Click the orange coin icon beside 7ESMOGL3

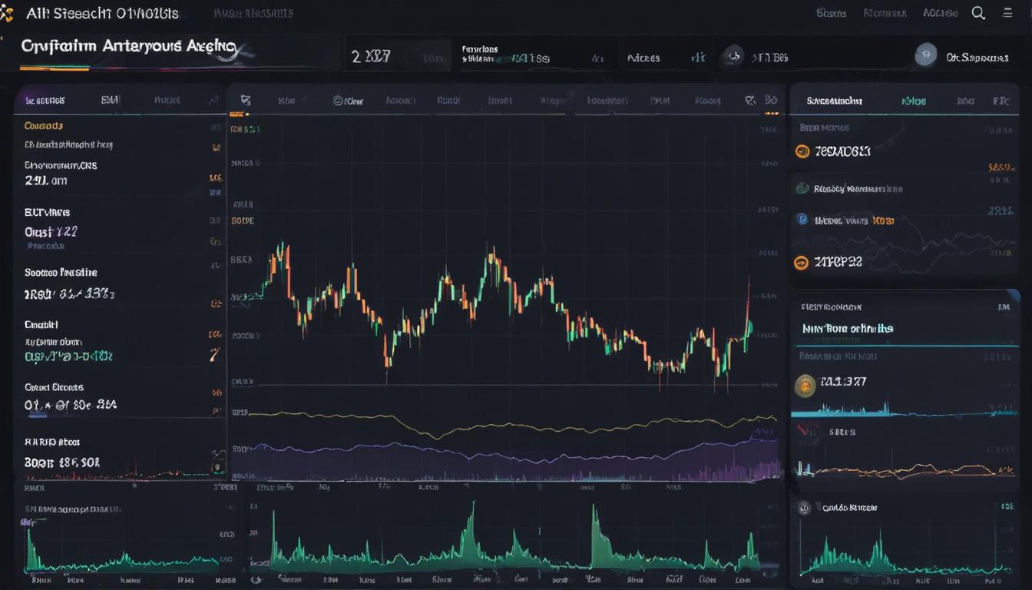pyautogui.click(x=802, y=151)
